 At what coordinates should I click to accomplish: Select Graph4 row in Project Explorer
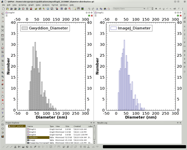click(60, 135)
